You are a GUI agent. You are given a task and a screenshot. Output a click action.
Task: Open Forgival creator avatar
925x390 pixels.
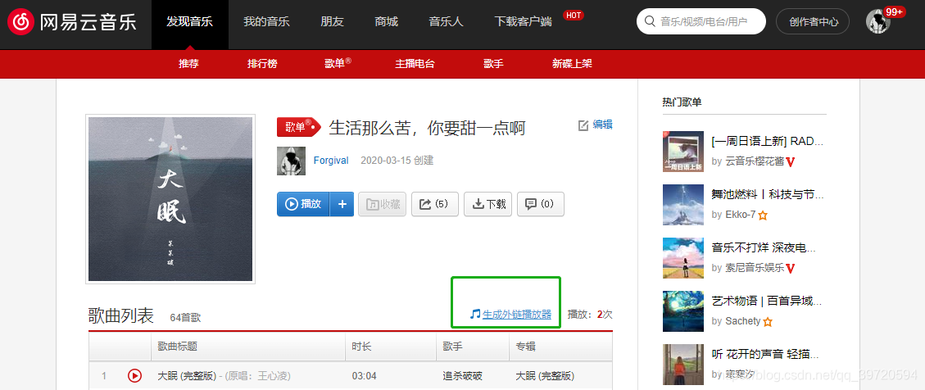pyautogui.click(x=292, y=161)
